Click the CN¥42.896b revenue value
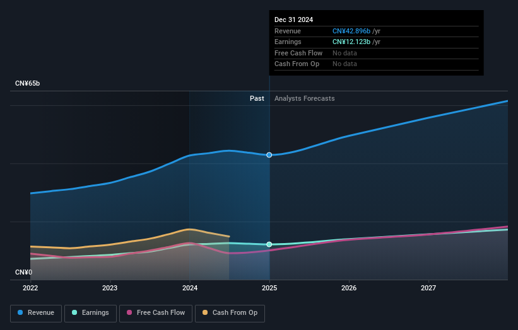Screen dimensions: 518x330 point(351,31)
